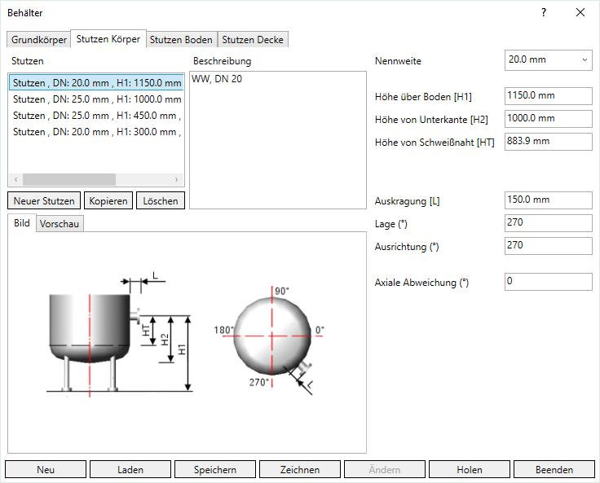
Task: Click the Ausrichtung angle field
Action: click(548, 246)
